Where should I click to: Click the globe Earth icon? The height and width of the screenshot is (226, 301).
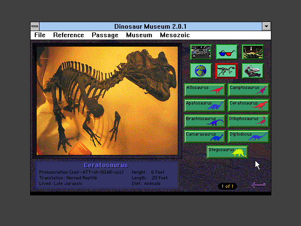coord(201,71)
